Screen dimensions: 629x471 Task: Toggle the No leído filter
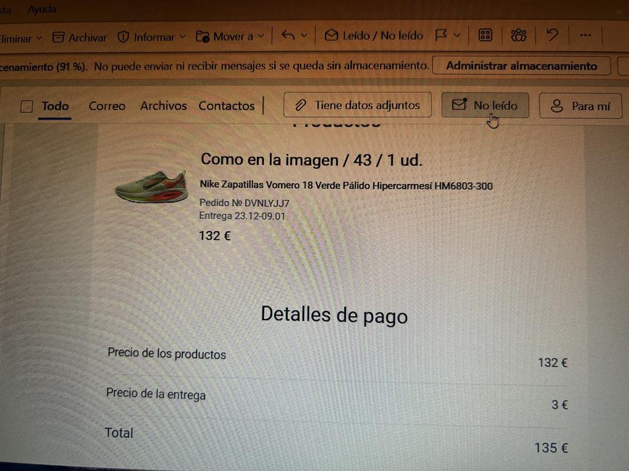pyautogui.click(x=485, y=105)
